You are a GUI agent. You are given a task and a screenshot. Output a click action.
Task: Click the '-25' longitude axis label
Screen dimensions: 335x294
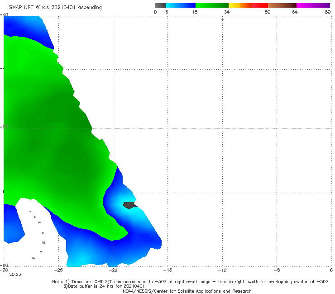click(58, 270)
